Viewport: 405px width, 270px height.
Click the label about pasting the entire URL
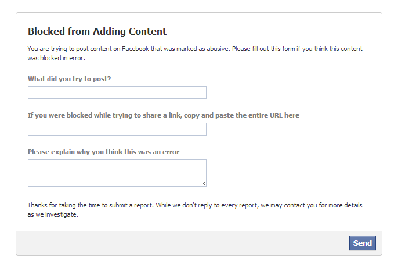click(164, 115)
